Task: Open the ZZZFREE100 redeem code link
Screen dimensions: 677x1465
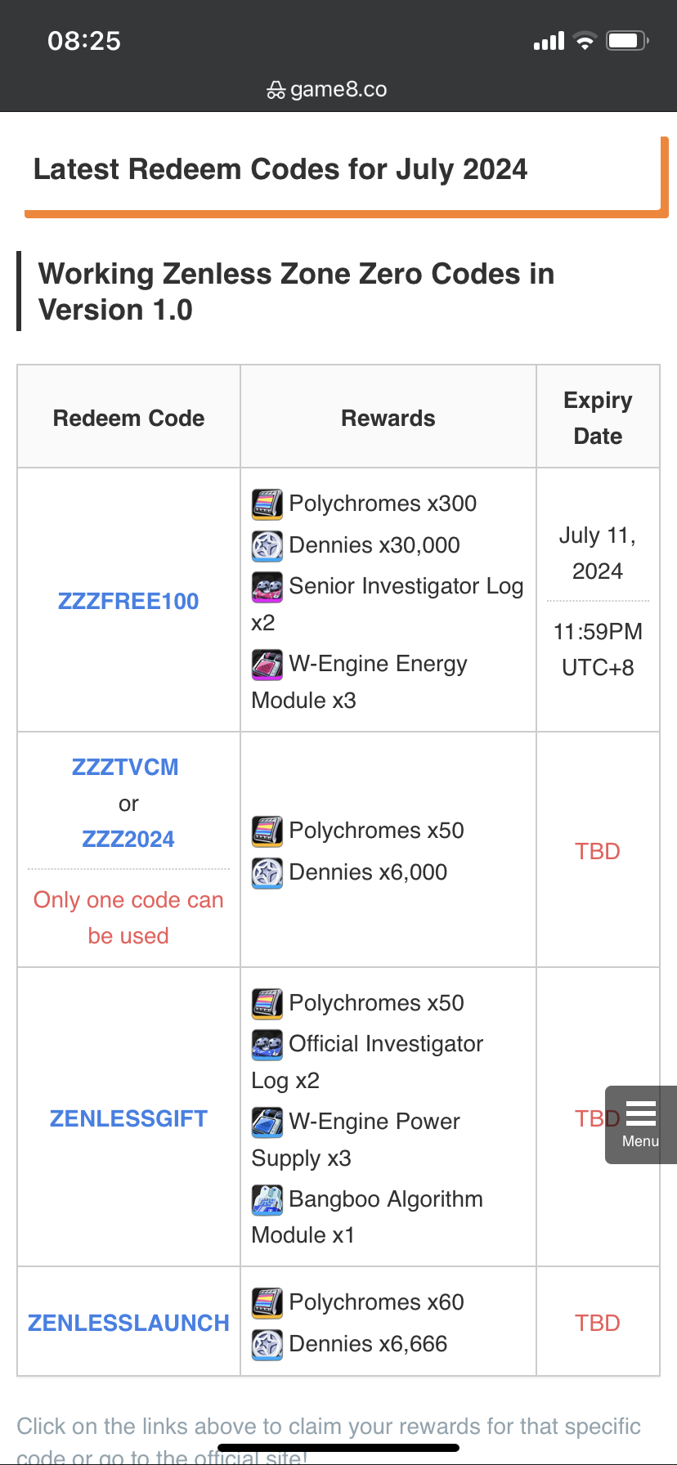Action: (128, 601)
